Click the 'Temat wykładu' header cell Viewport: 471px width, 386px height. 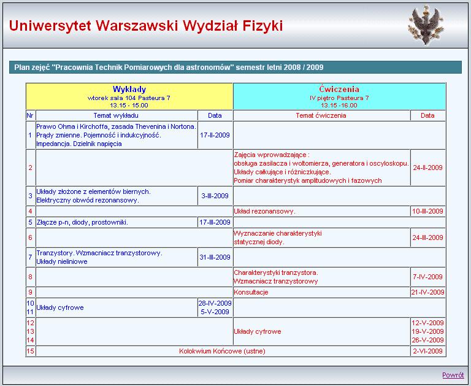[116, 115]
